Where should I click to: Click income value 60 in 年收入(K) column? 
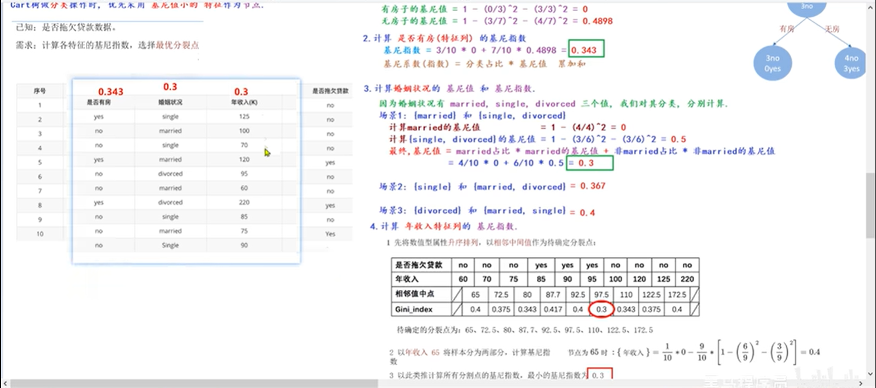244,188
